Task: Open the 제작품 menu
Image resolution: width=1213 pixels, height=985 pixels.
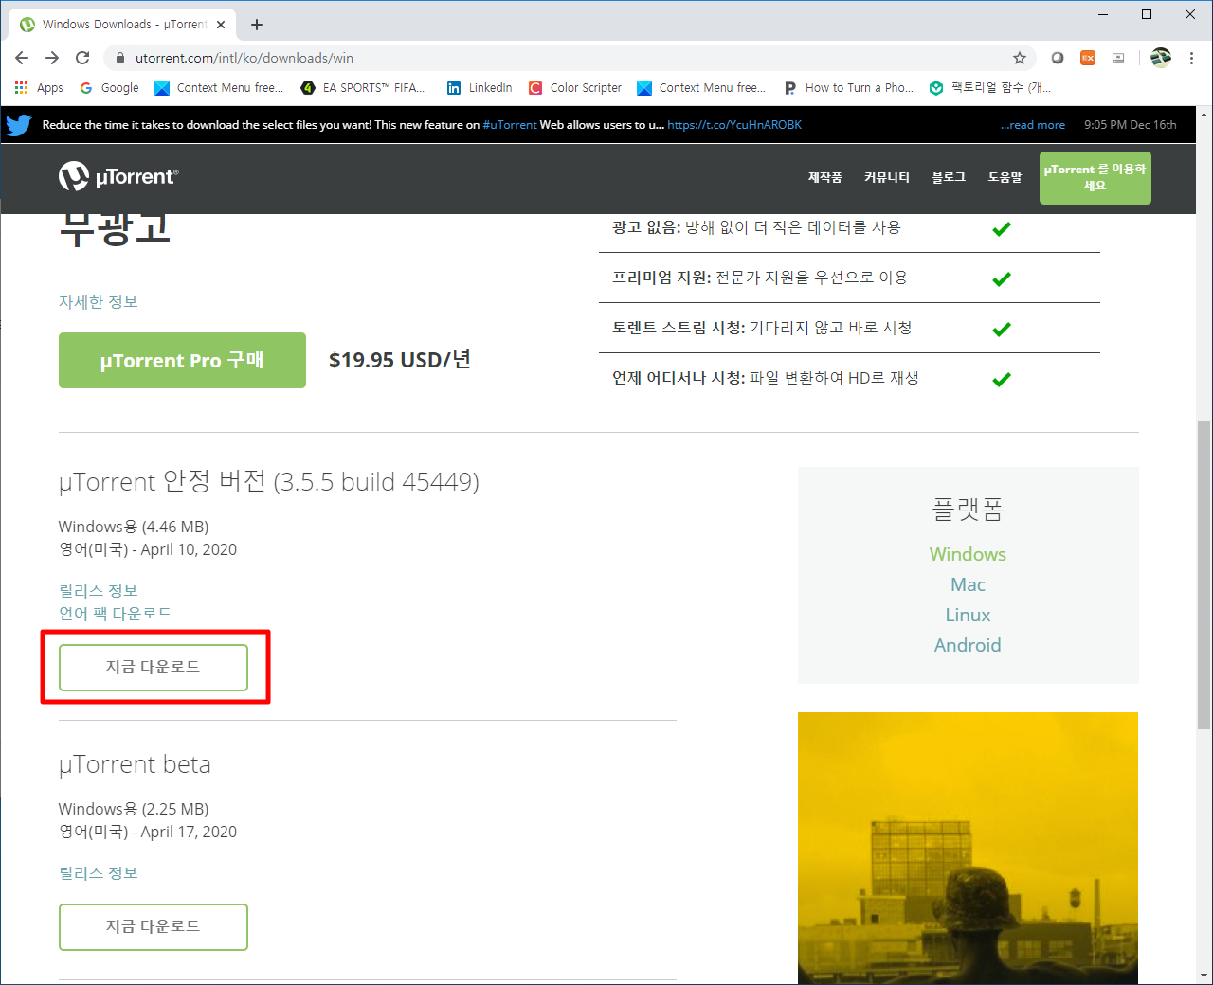Action: [824, 177]
